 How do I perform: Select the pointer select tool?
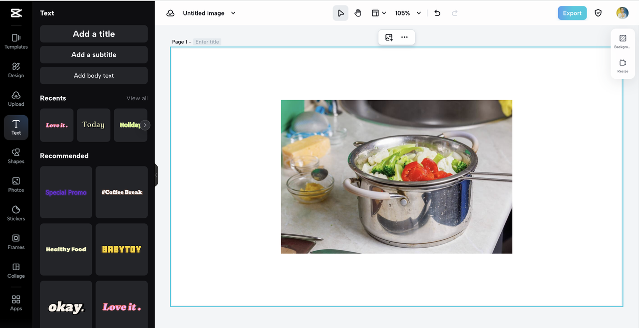click(340, 13)
